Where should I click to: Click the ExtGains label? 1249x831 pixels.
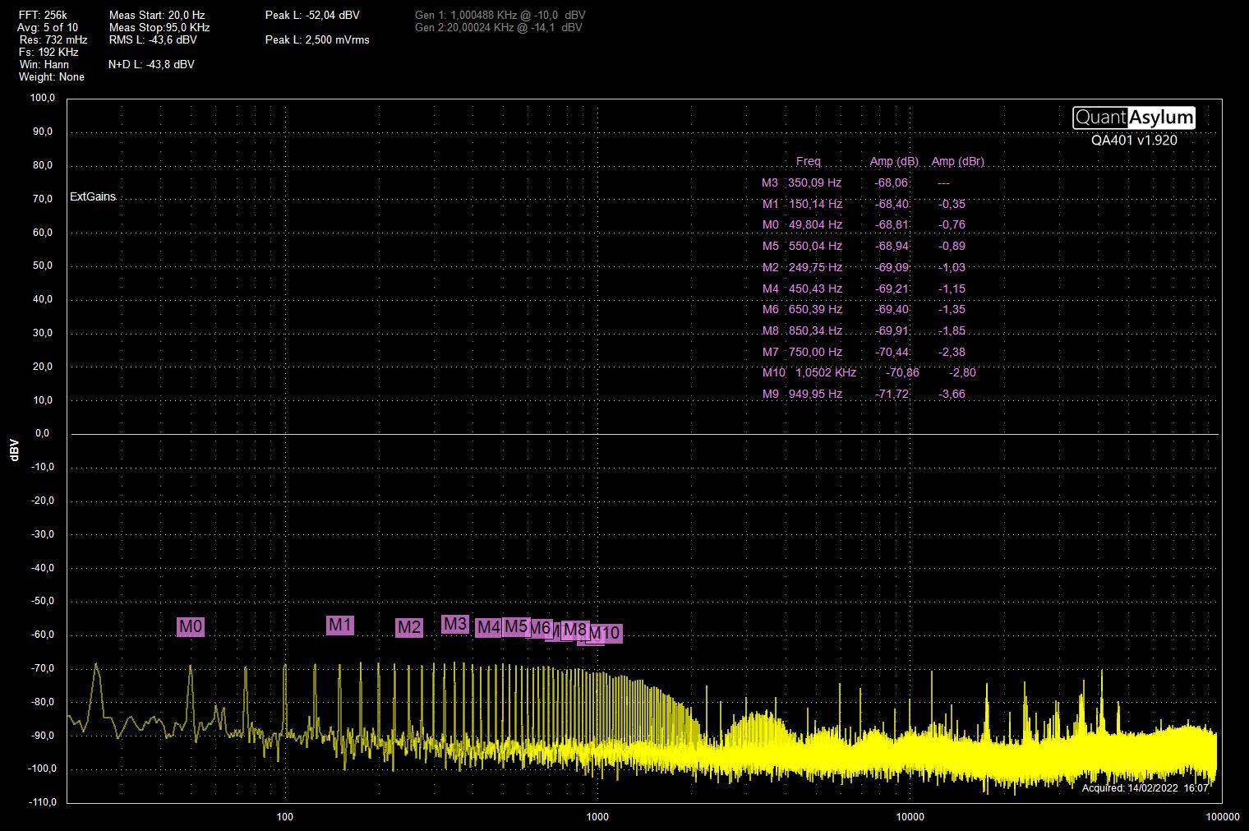coord(93,196)
